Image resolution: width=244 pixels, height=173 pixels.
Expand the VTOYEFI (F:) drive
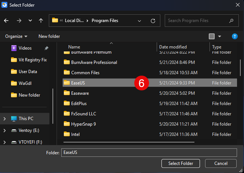coord(4,142)
